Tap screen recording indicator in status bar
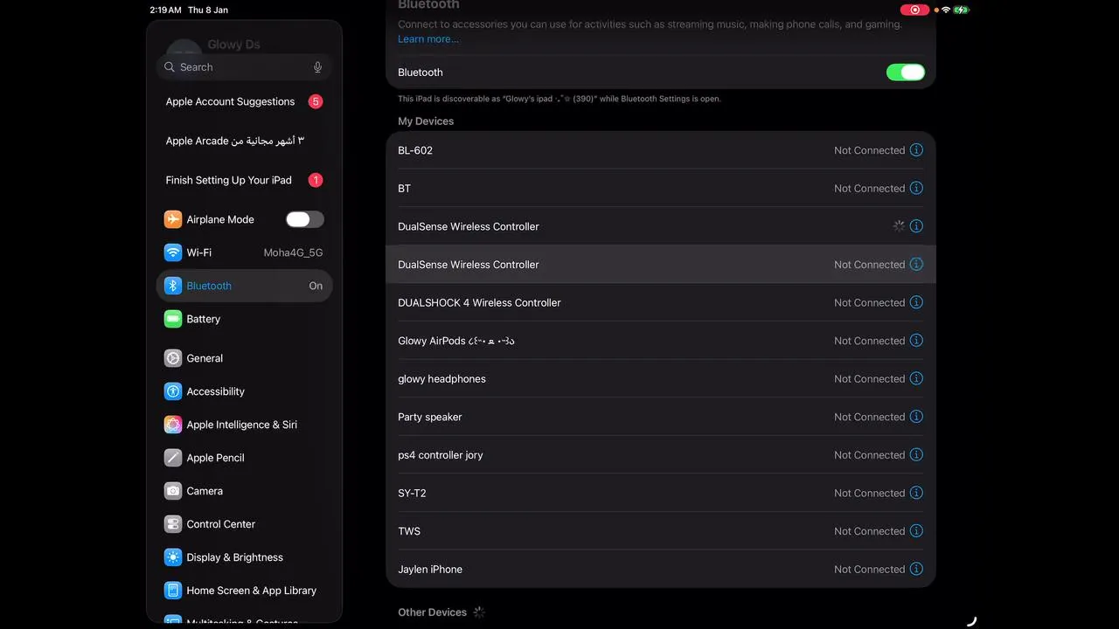 click(914, 10)
